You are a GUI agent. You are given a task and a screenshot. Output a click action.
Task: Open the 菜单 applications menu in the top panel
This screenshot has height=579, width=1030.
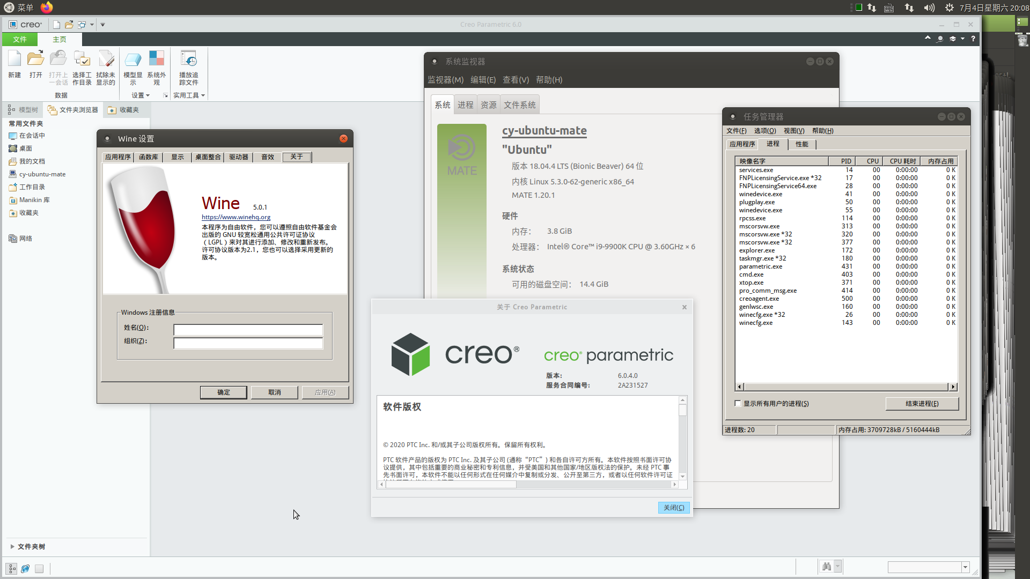tap(20, 8)
